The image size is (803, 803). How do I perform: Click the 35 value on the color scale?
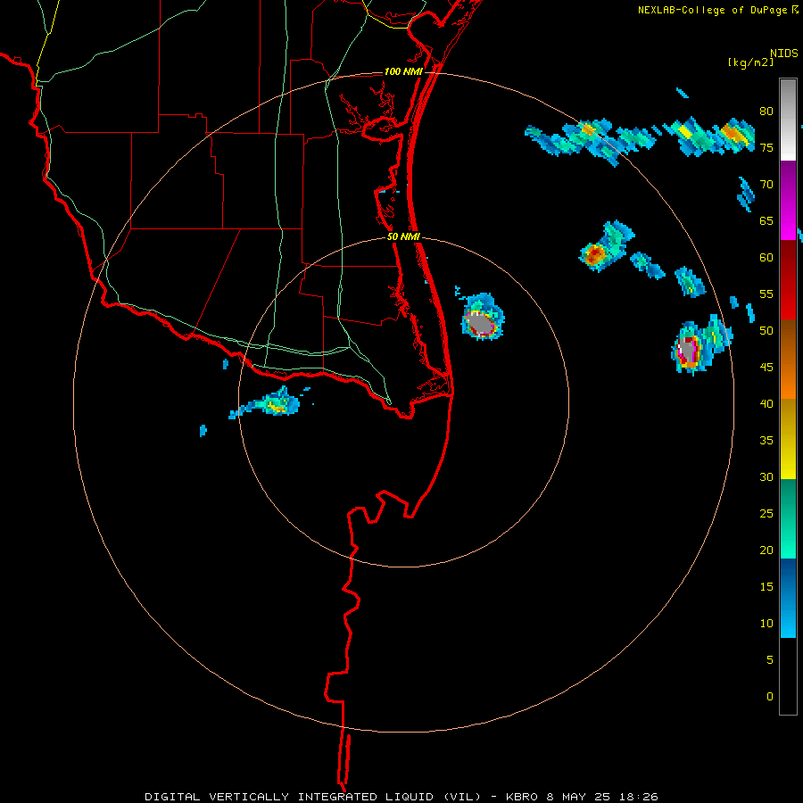(x=766, y=441)
